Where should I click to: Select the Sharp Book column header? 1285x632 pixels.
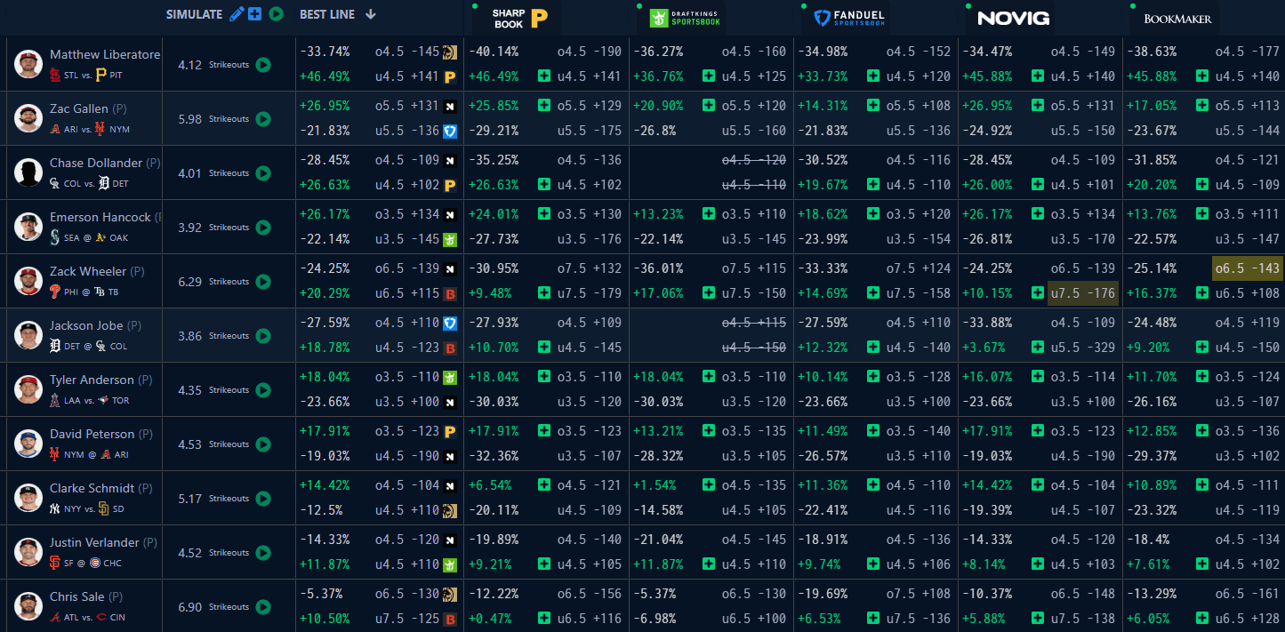click(x=520, y=18)
